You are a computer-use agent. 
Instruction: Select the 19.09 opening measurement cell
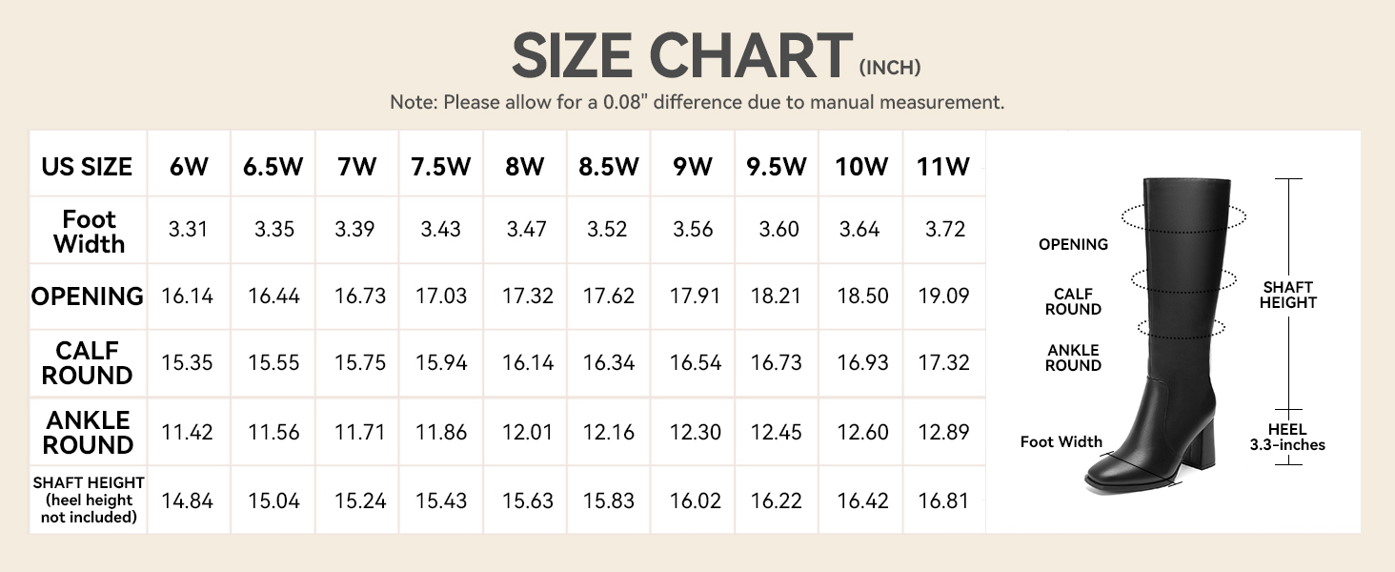click(943, 296)
